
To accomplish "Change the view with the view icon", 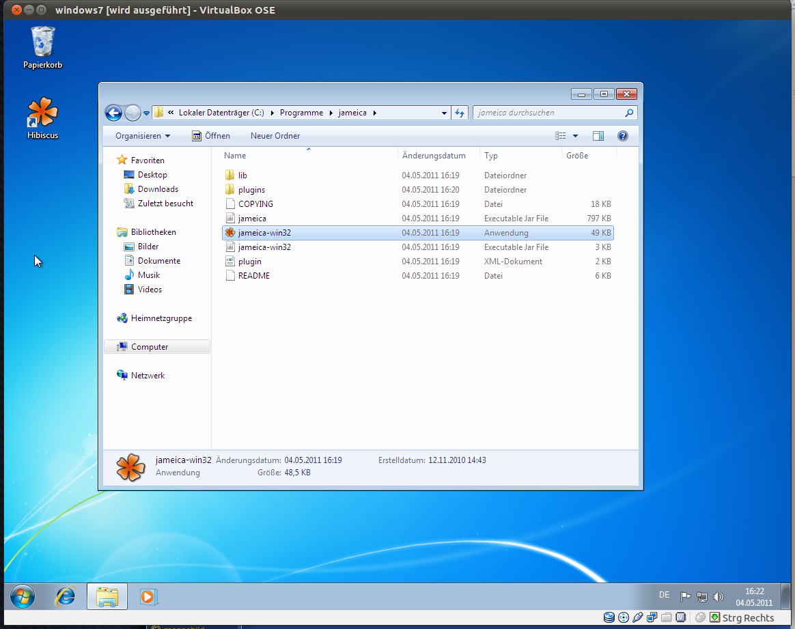I will coord(560,136).
